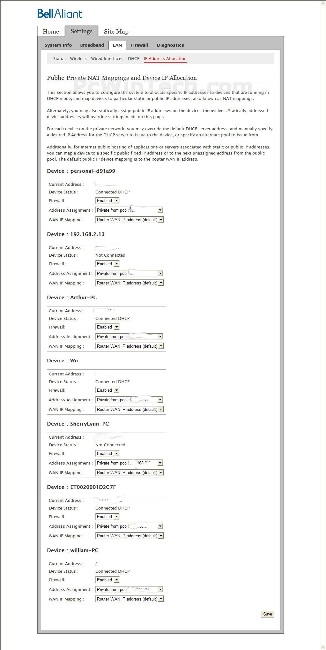Viewport: 326px width, 650px height.
Task: Click the scrollbar down arrow
Action: [x=323, y=647]
